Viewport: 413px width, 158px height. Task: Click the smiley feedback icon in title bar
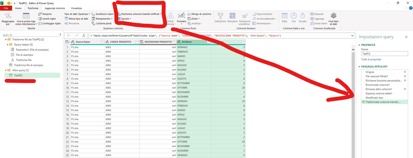9,3
